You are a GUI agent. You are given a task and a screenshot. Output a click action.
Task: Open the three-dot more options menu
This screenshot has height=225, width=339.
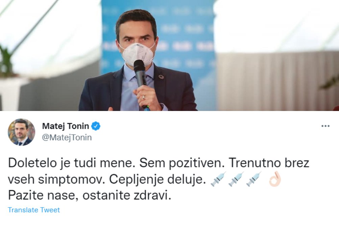click(x=325, y=126)
